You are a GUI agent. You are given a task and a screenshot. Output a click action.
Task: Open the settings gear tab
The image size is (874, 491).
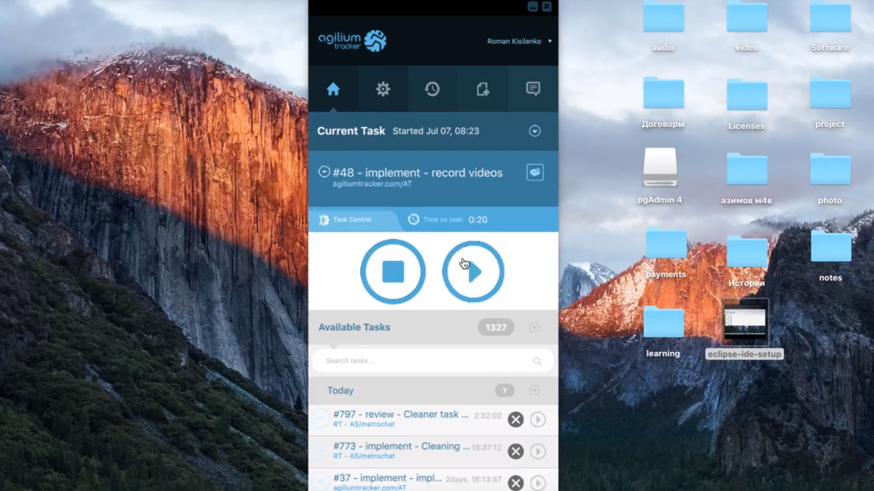click(383, 89)
